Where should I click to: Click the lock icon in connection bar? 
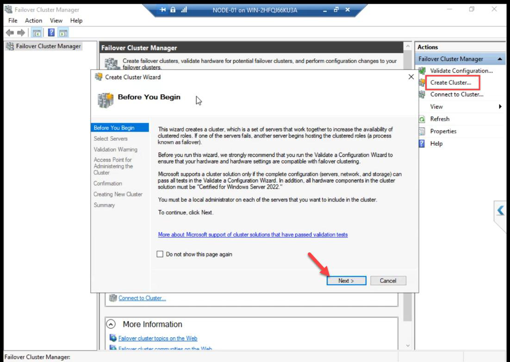(174, 10)
